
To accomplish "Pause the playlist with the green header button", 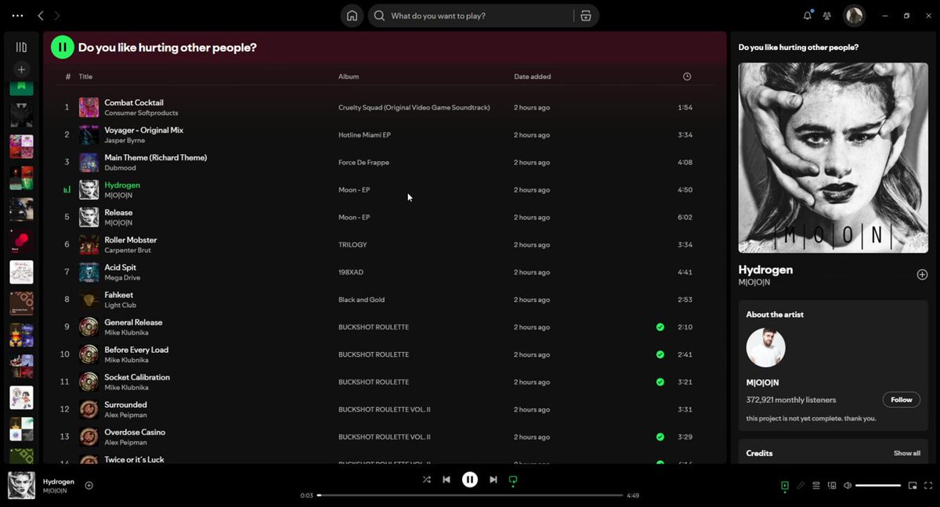I will [62, 48].
